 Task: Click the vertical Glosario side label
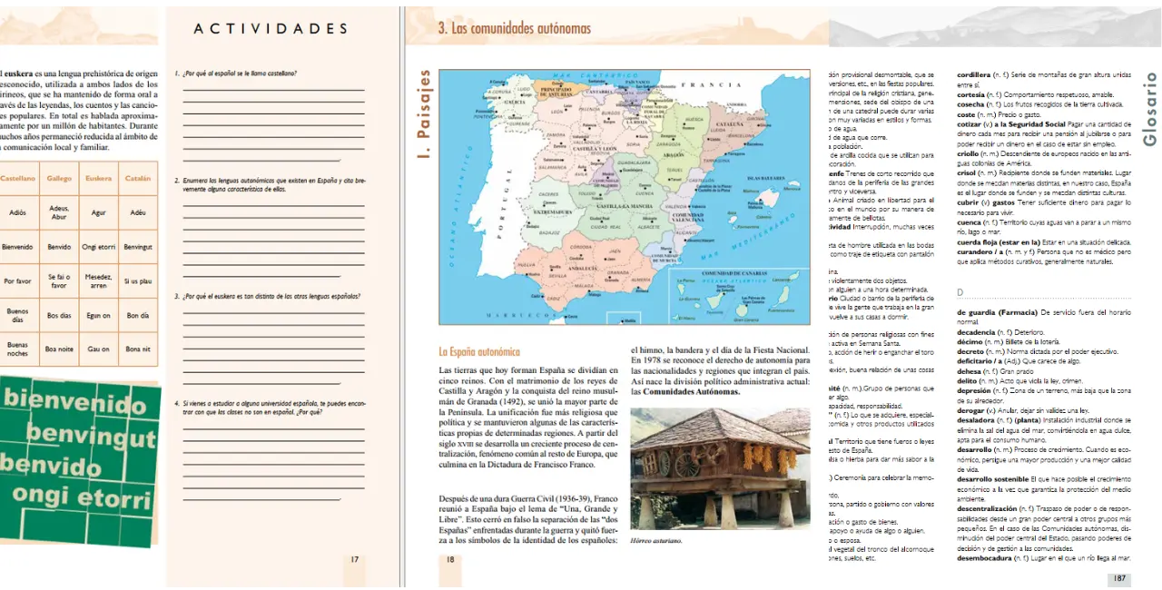pyautogui.click(x=1150, y=109)
